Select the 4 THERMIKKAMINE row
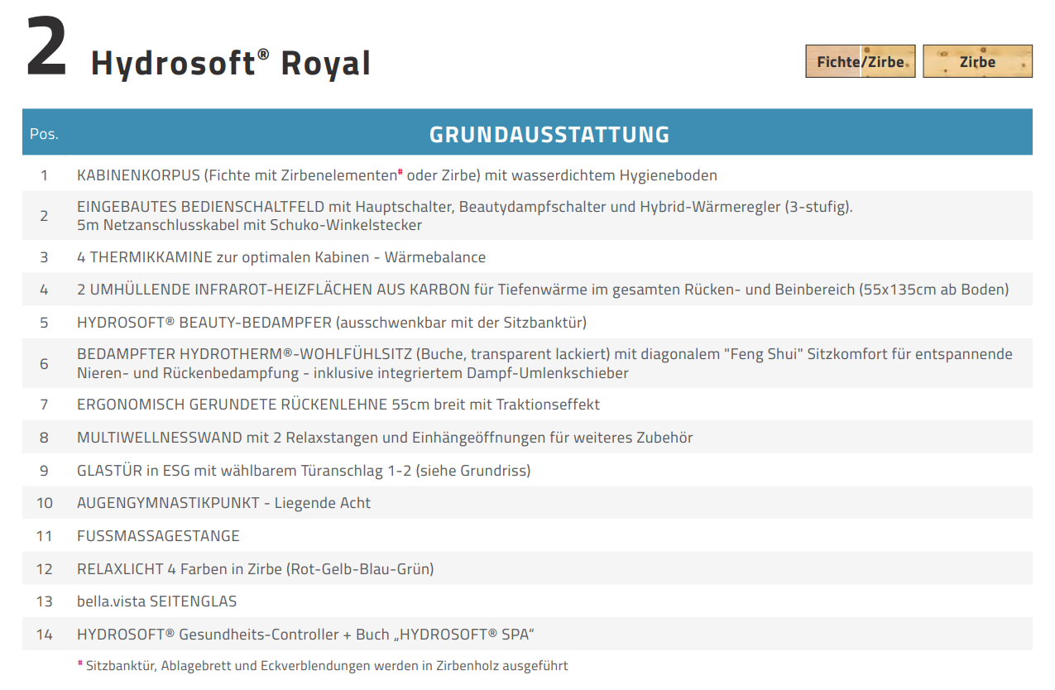The image size is (1055, 690). tap(281, 257)
